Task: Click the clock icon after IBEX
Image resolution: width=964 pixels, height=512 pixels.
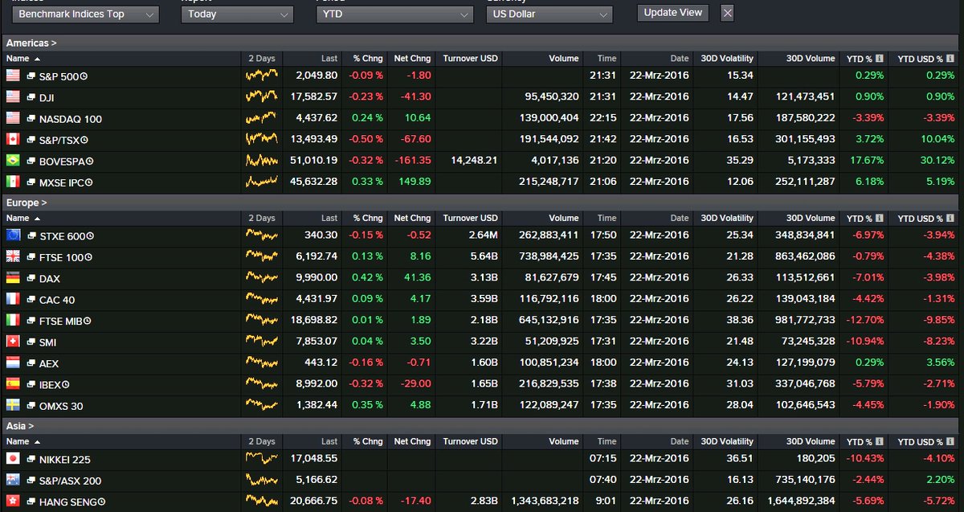Action: (x=66, y=385)
